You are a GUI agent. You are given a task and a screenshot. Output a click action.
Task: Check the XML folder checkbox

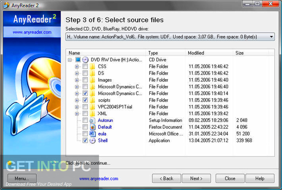click(x=85, y=114)
